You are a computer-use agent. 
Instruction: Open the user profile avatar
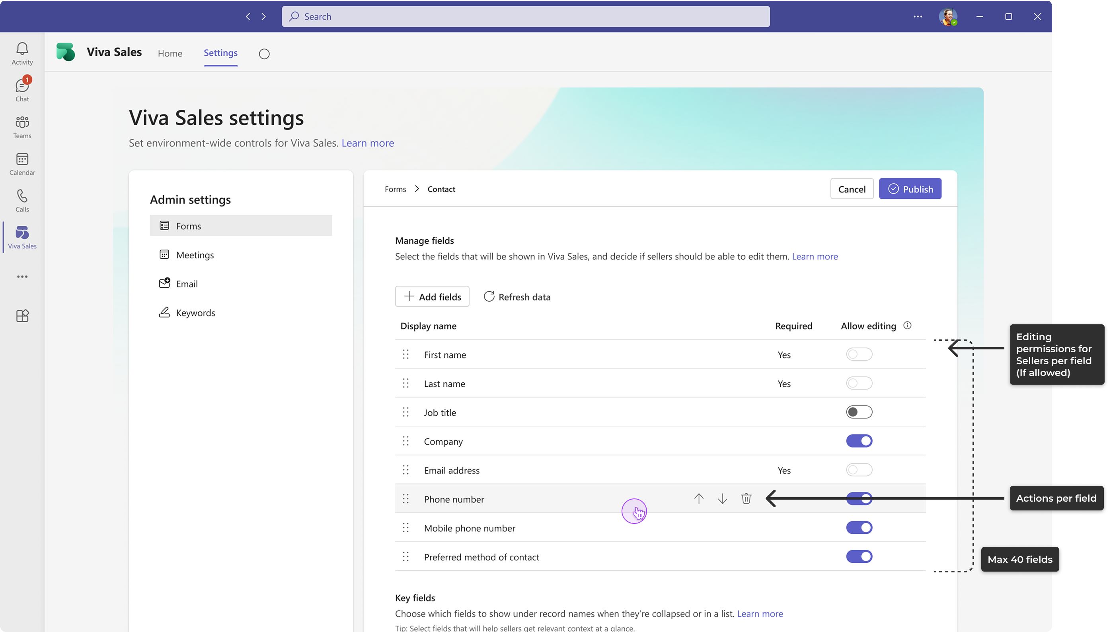(x=948, y=16)
